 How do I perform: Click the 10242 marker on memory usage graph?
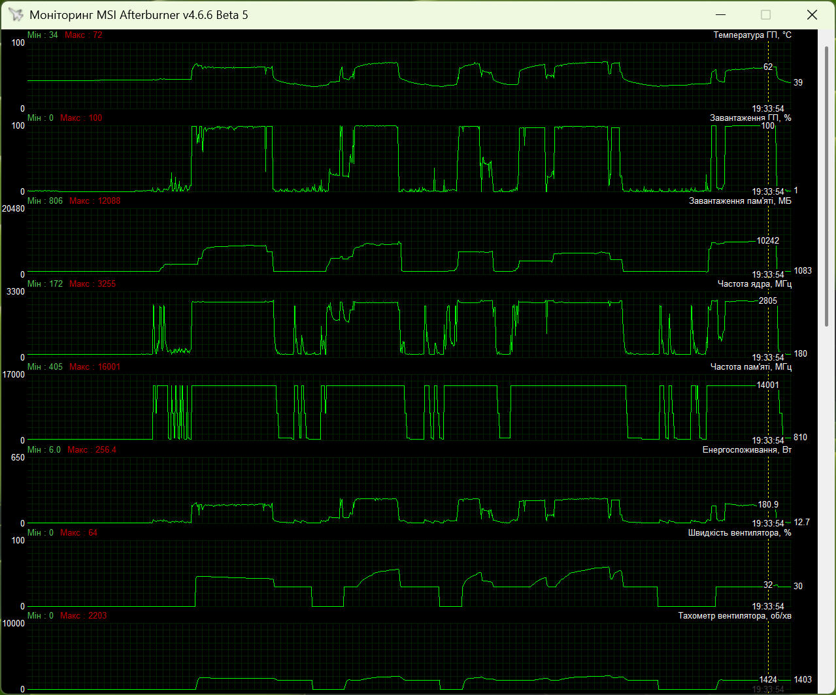point(767,240)
